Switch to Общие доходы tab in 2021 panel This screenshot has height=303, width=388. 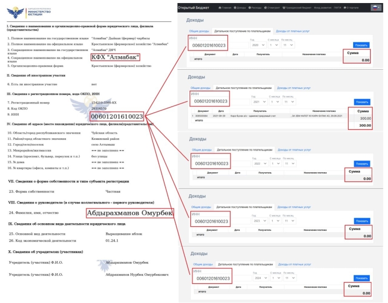[200, 88]
